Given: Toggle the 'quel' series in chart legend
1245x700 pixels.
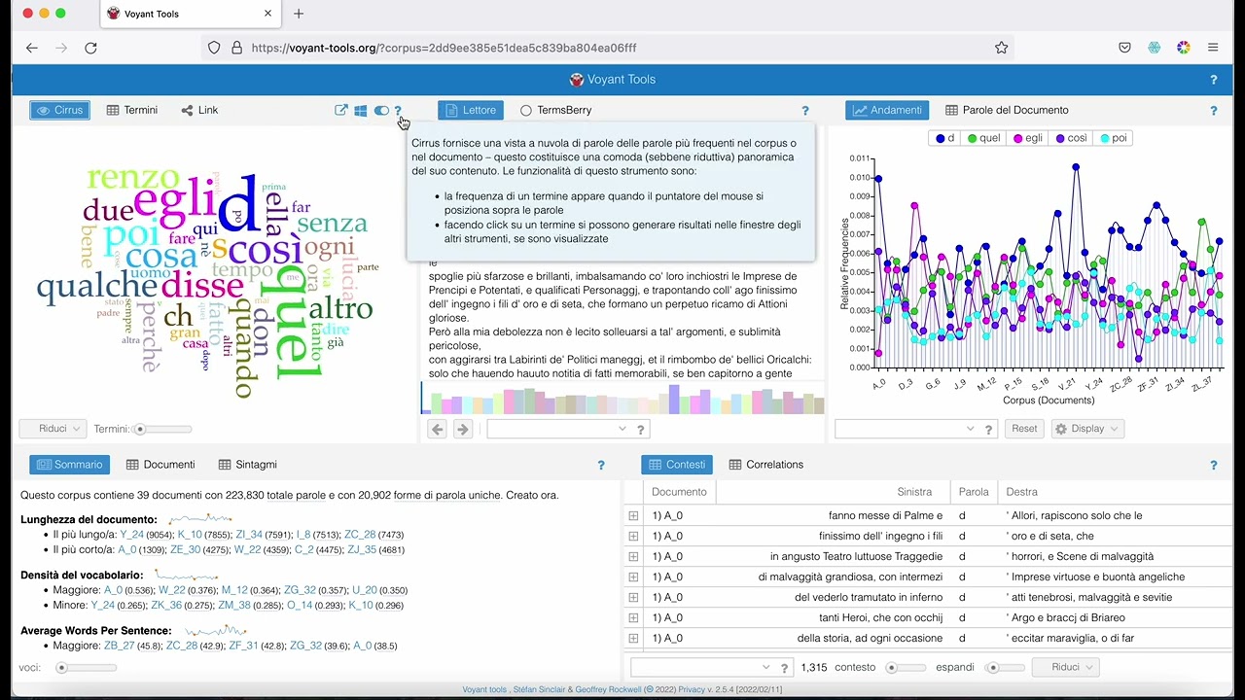Looking at the screenshot, I should coord(983,138).
